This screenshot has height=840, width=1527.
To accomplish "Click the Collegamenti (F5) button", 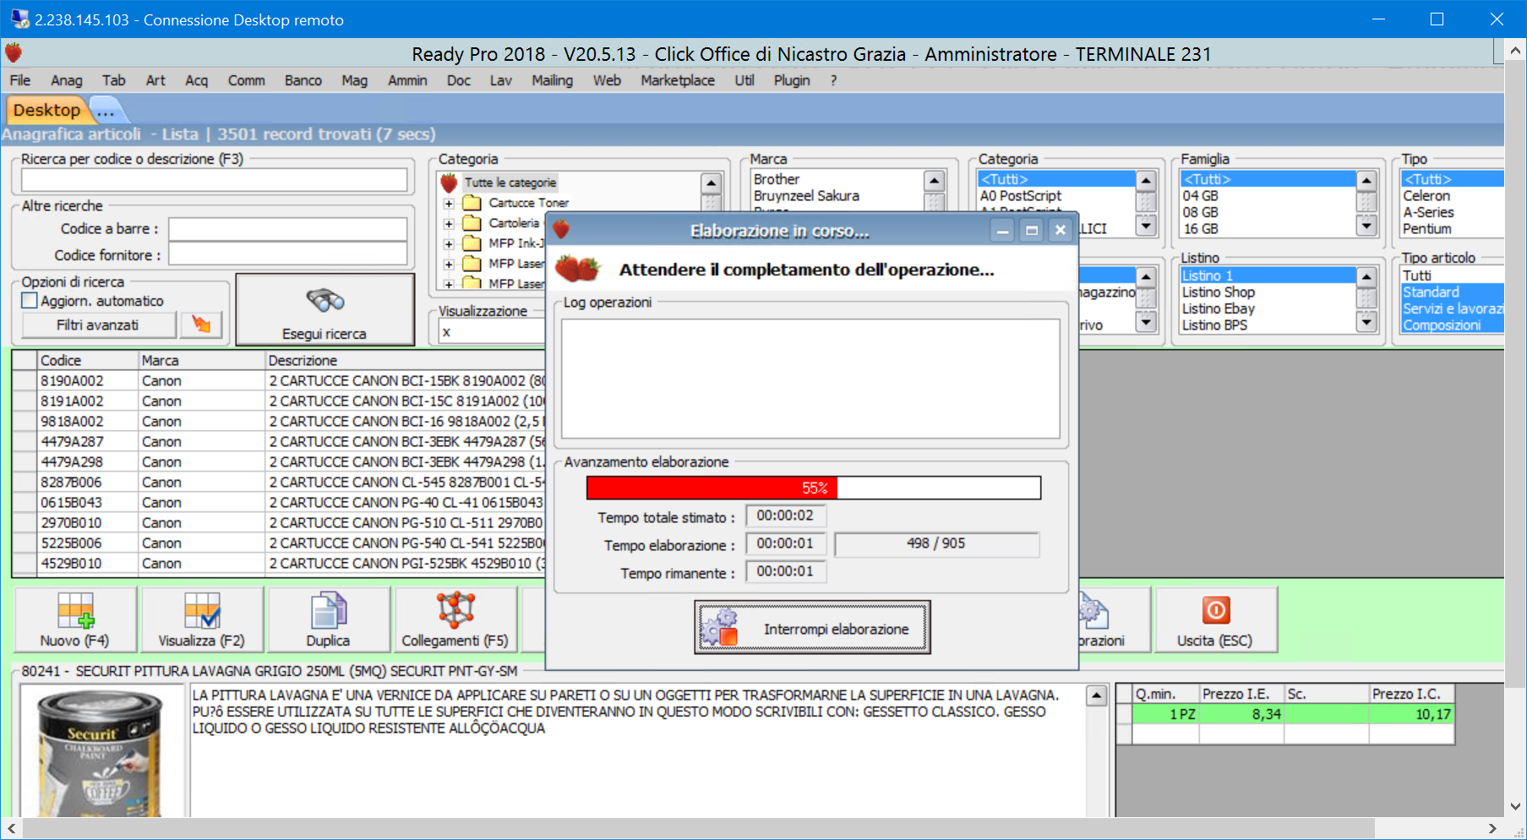I will 455,619.
